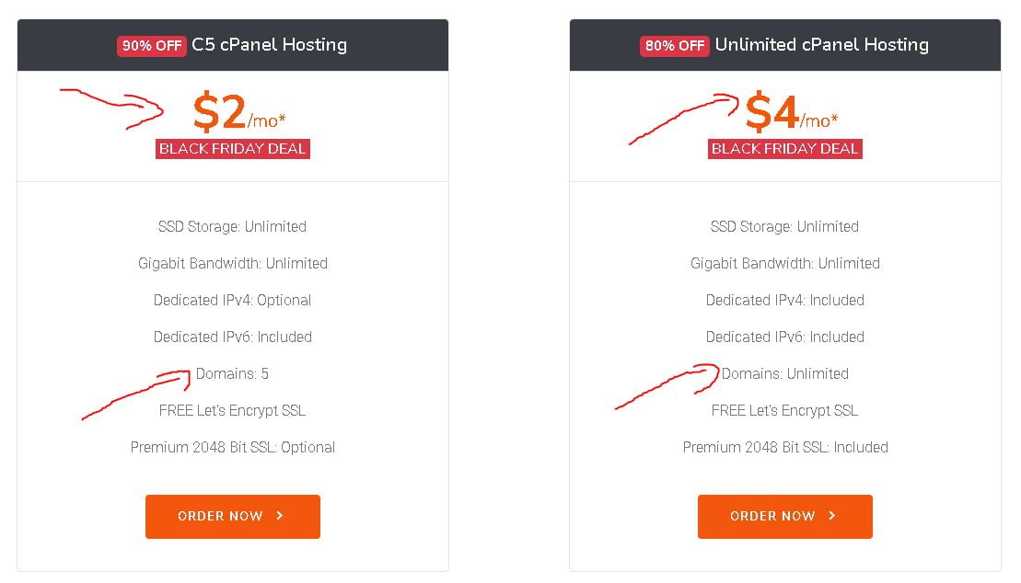Click the 90% OFF badge

pyautogui.click(x=152, y=46)
